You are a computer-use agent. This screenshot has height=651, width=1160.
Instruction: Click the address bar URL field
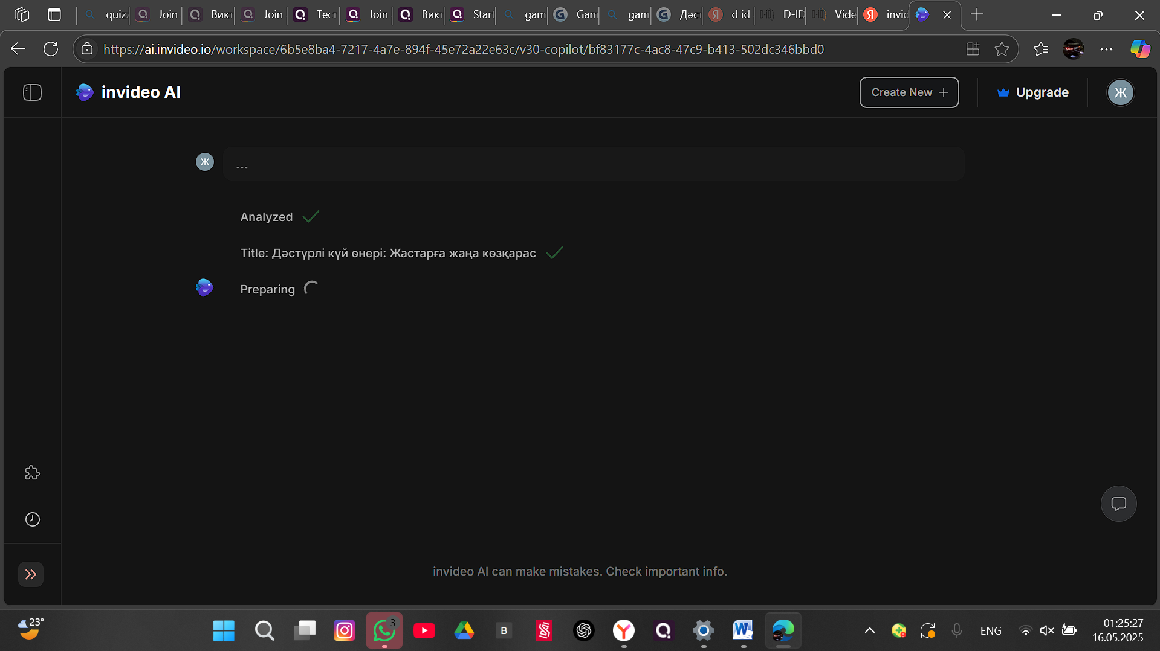pyautogui.click(x=463, y=50)
